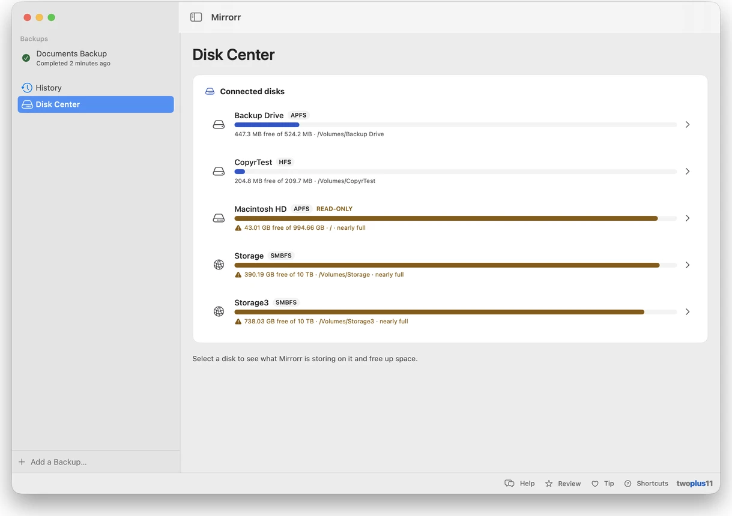Open History in the sidebar
Image resolution: width=732 pixels, height=516 pixels.
coord(96,88)
